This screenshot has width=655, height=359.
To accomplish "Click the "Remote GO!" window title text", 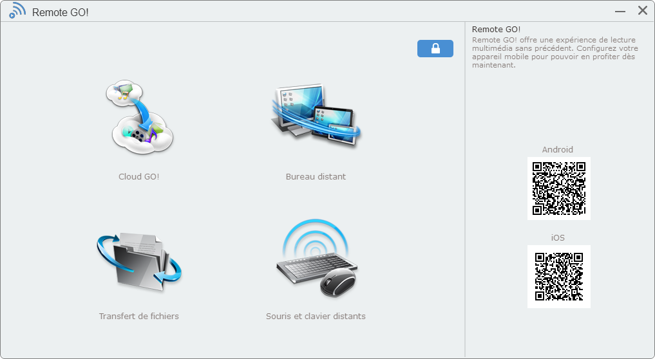I will point(61,12).
